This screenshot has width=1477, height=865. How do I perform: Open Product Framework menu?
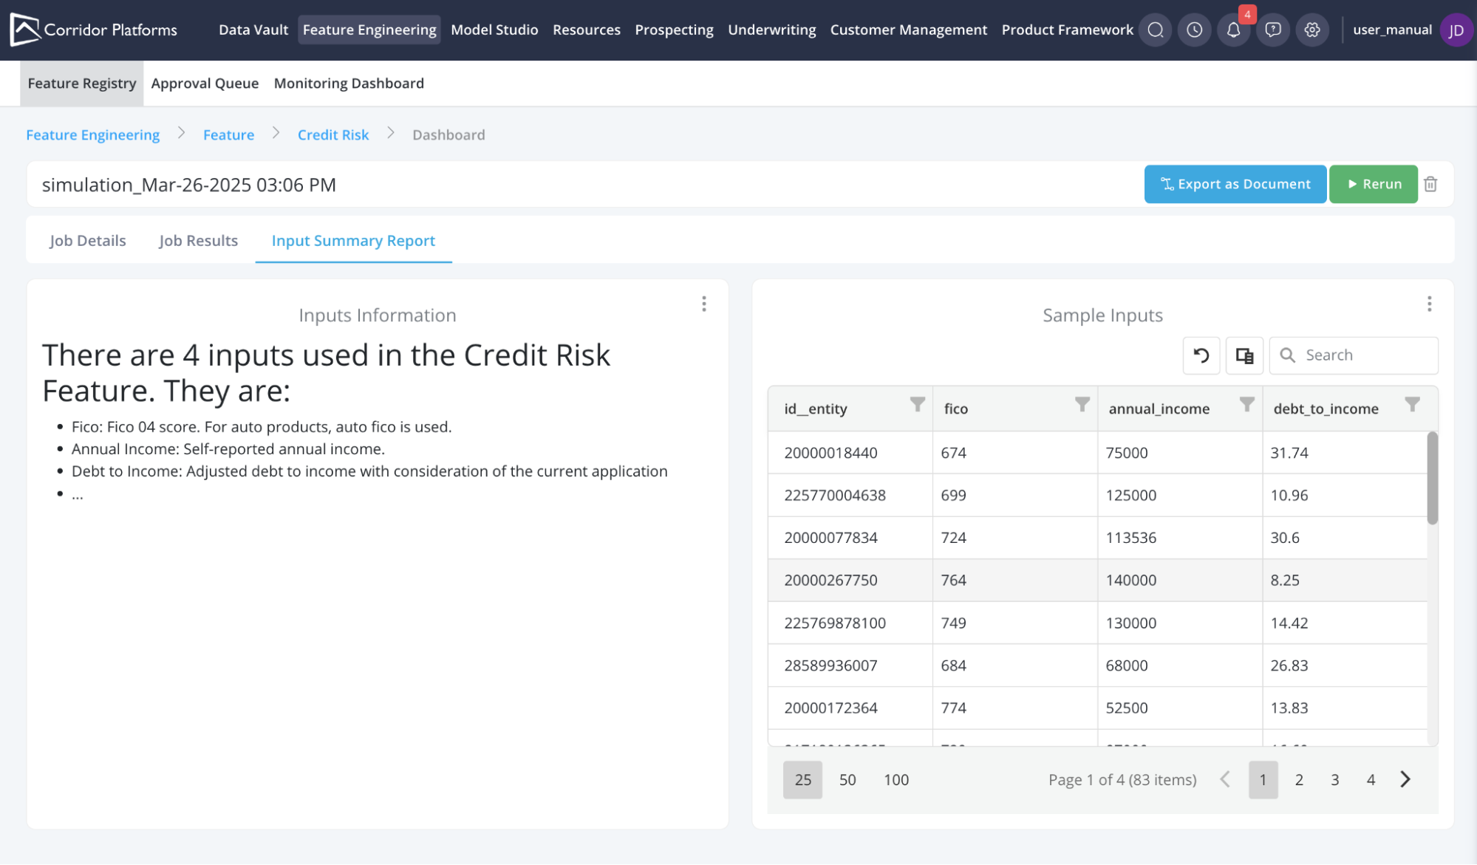pyautogui.click(x=1067, y=30)
